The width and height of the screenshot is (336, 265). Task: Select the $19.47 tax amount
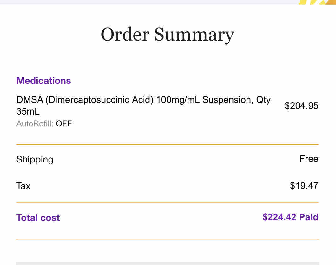click(304, 186)
